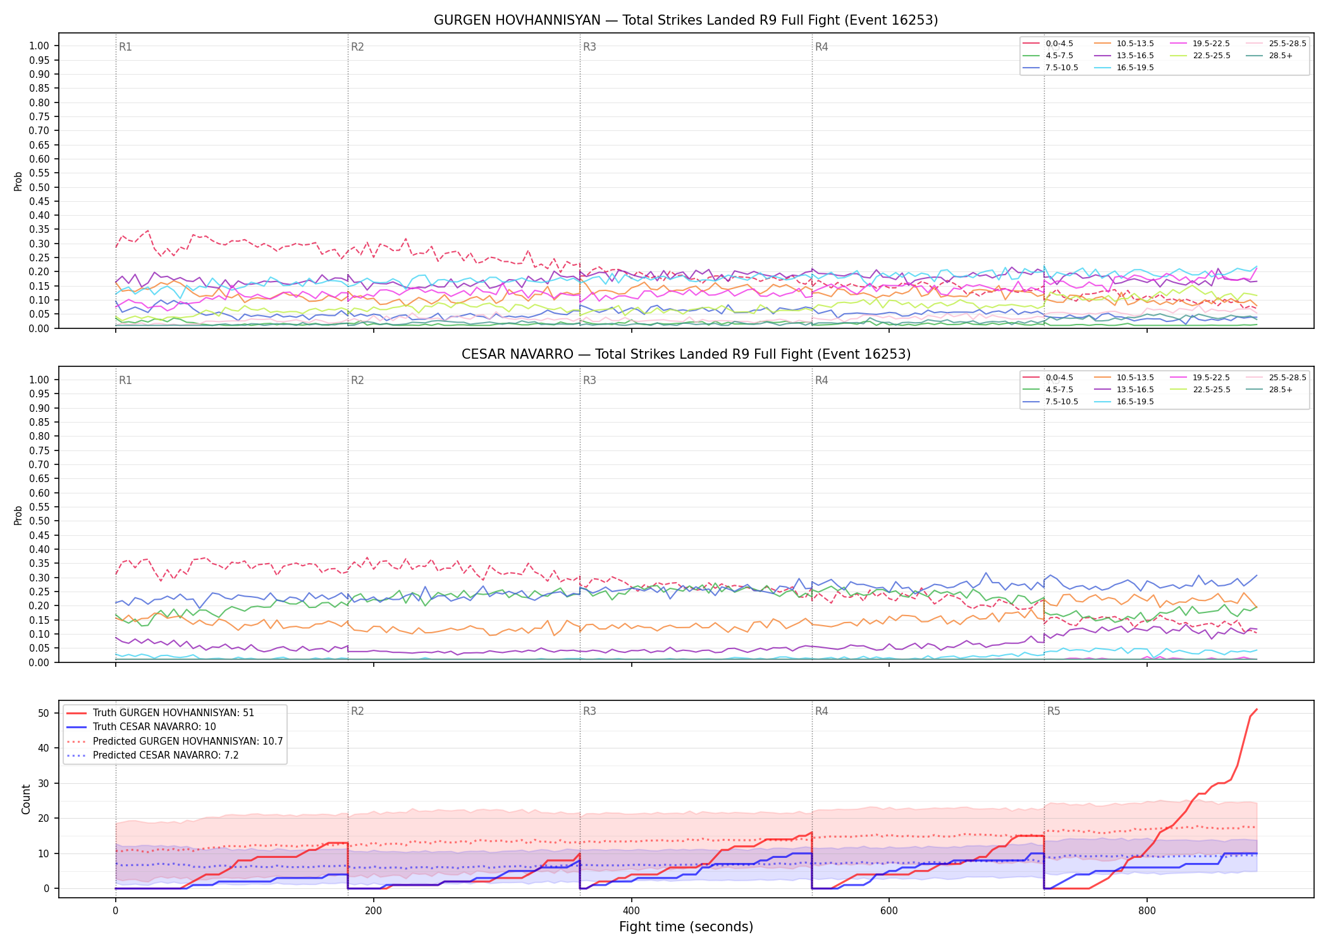Click the 'Count' y-axis label
Screen dimensions: 1328x949
click(26, 799)
